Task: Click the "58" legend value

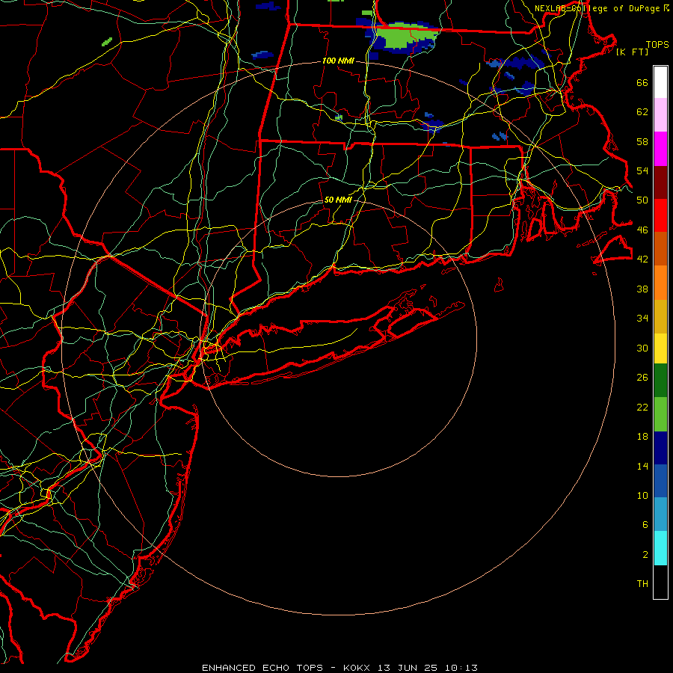Action: pyautogui.click(x=642, y=141)
